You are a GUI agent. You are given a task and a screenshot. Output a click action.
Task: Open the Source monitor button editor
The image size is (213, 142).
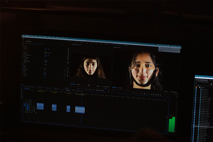(x=109, y=91)
